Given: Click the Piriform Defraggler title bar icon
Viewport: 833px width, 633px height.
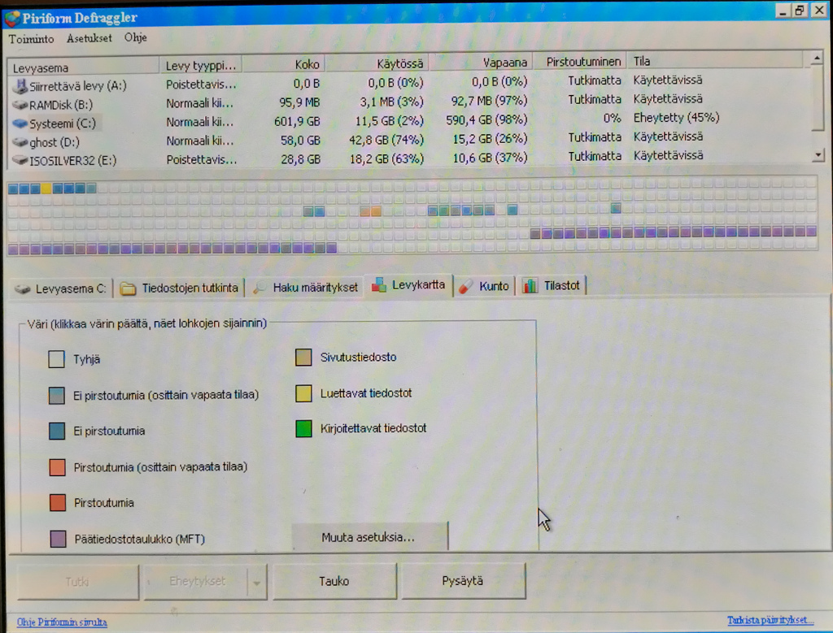Looking at the screenshot, I should (x=12, y=19).
